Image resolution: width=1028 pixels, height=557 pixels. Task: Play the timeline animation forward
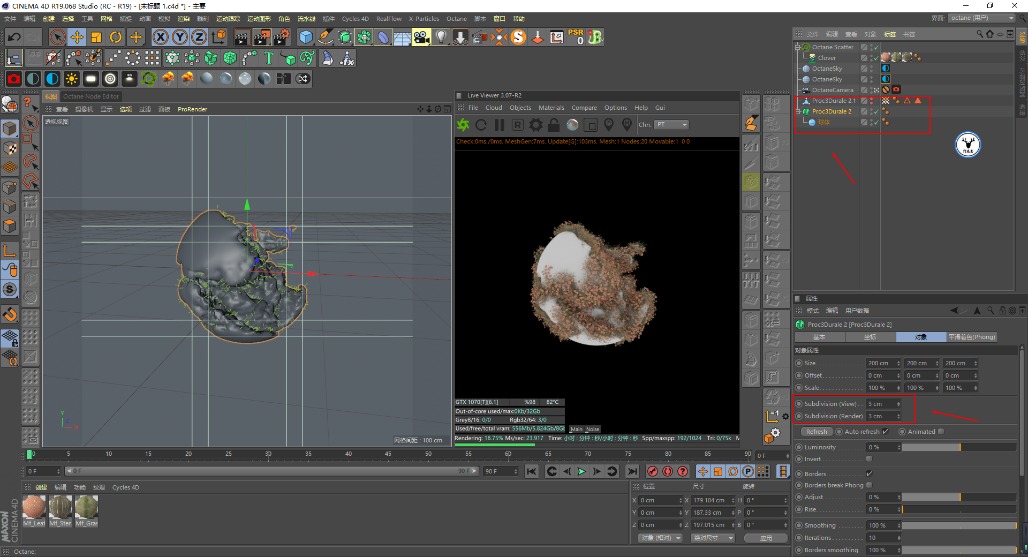coord(581,471)
